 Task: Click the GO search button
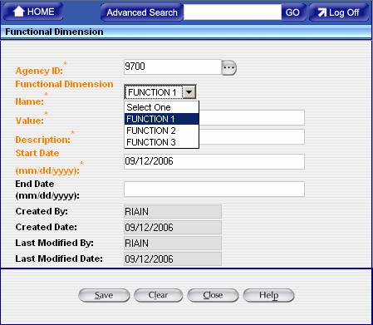(x=292, y=12)
